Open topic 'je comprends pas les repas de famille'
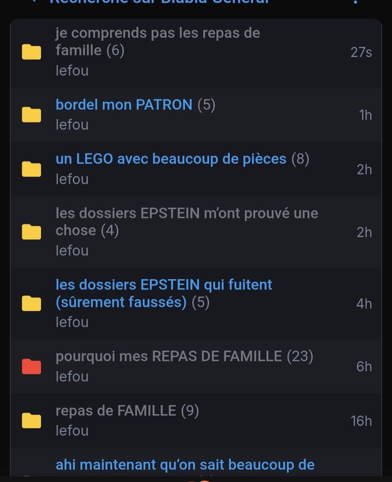The image size is (392, 482). pyautogui.click(x=157, y=41)
